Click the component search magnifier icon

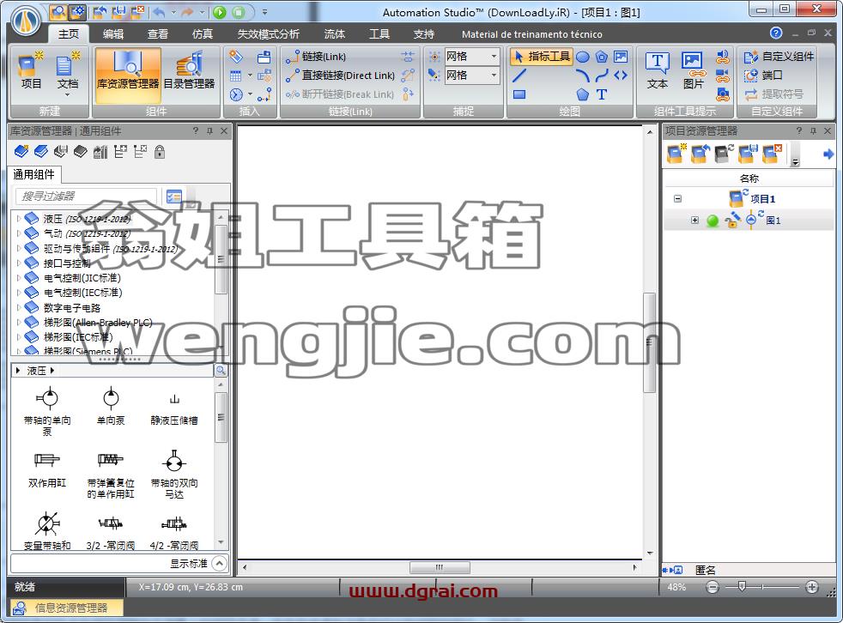coord(221,371)
